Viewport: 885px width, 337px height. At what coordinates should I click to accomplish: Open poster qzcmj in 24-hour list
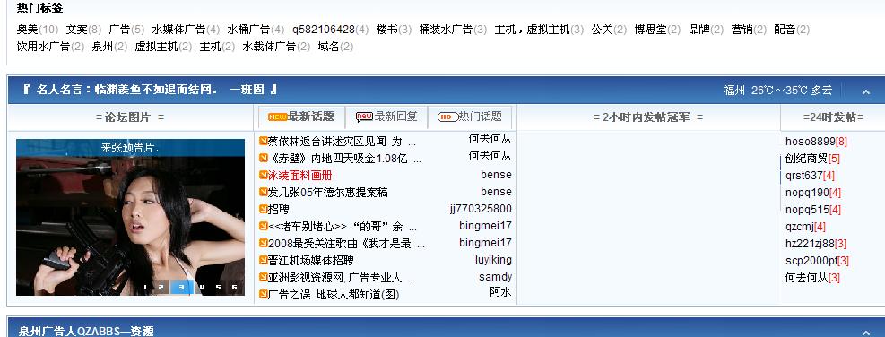799,227
